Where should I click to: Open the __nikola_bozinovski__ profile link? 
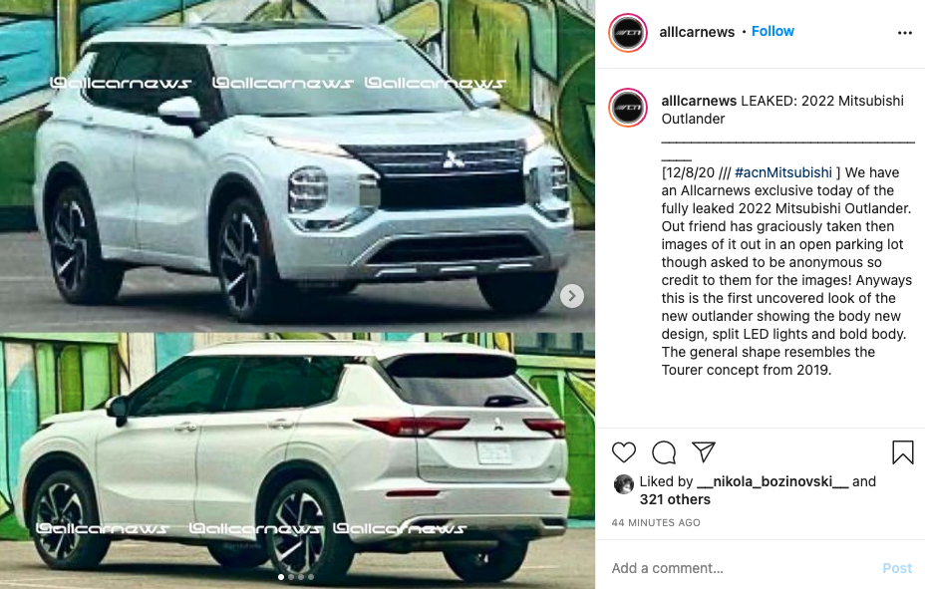click(x=772, y=481)
